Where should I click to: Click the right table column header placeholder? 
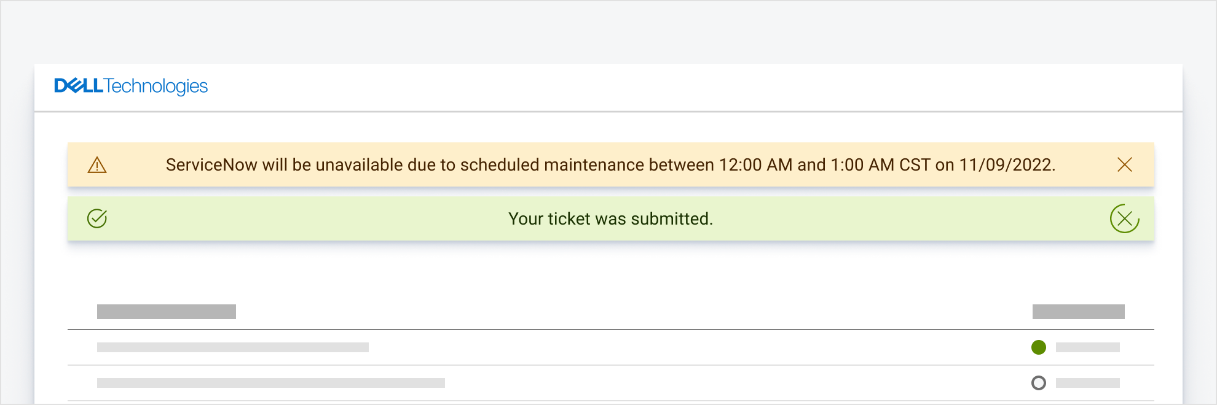point(1078,312)
